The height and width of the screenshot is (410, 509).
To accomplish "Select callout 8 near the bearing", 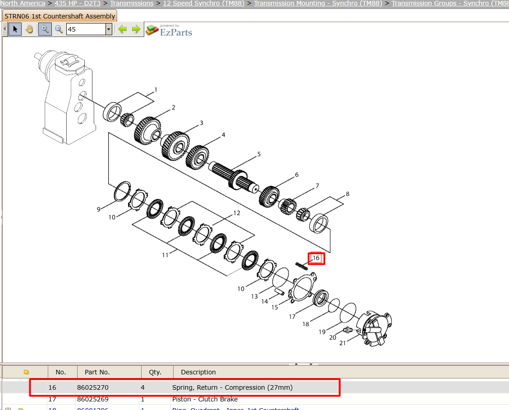I will pyautogui.click(x=347, y=194).
